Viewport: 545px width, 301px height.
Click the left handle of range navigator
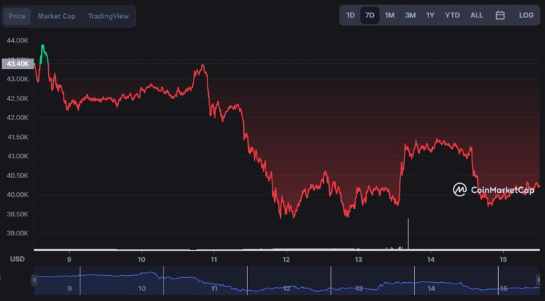point(34,280)
